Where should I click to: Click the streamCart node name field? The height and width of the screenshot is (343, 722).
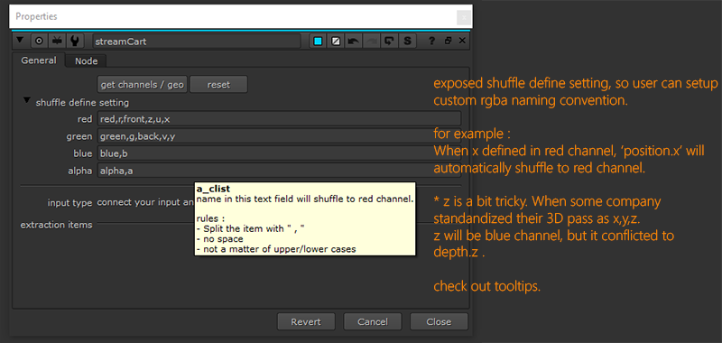(197, 41)
